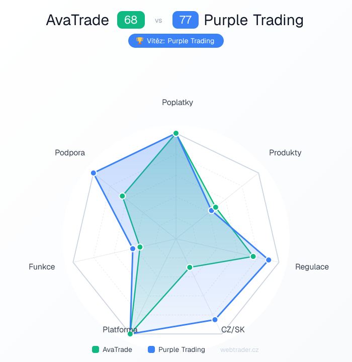Click the green AvaTrade legend color swatch

click(96, 349)
